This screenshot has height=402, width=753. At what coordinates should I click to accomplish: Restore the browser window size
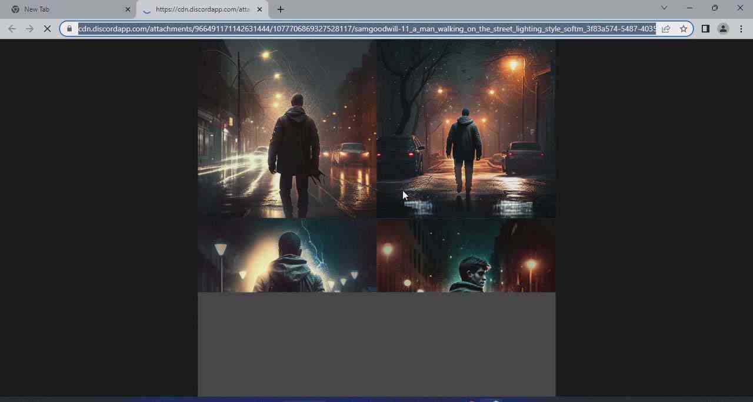[x=715, y=8]
